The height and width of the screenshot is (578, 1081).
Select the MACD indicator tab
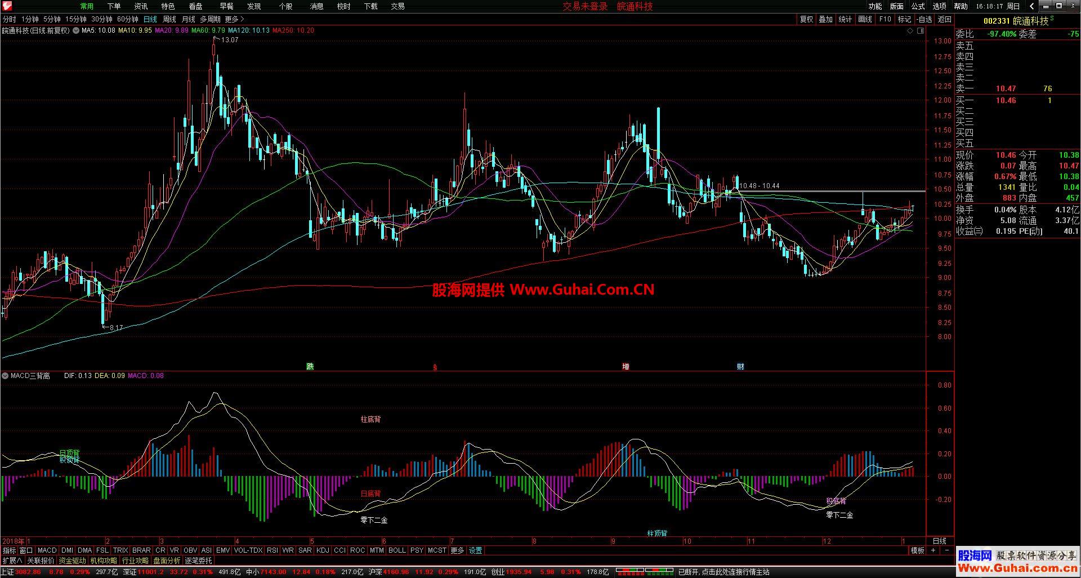[x=47, y=550]
